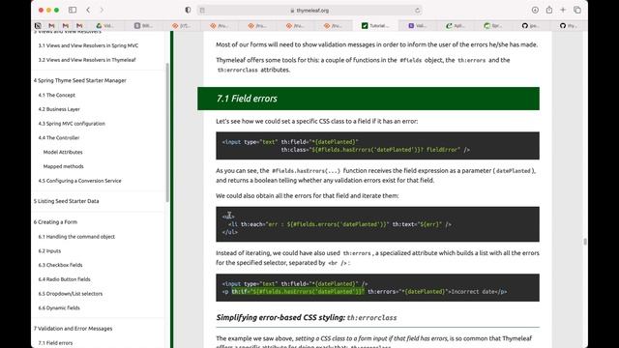This screenshot has height=348, width=619.
Task: Select the active Tutorial tab
Action: tap(375, 26)
